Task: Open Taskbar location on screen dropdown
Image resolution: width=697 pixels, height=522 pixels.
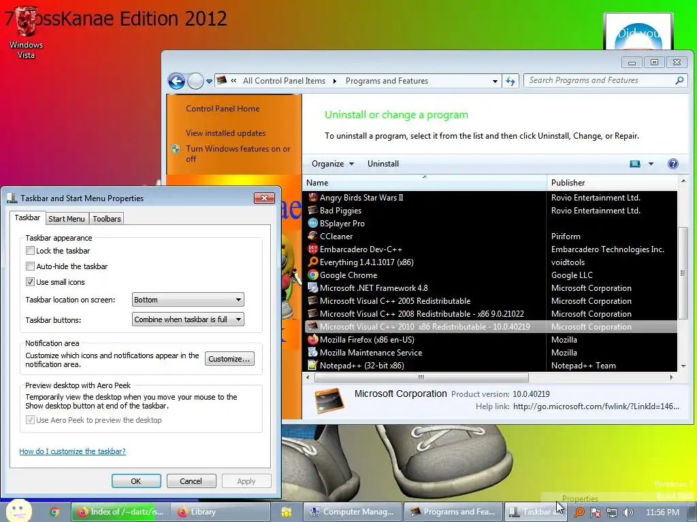Action: [188, 300]
